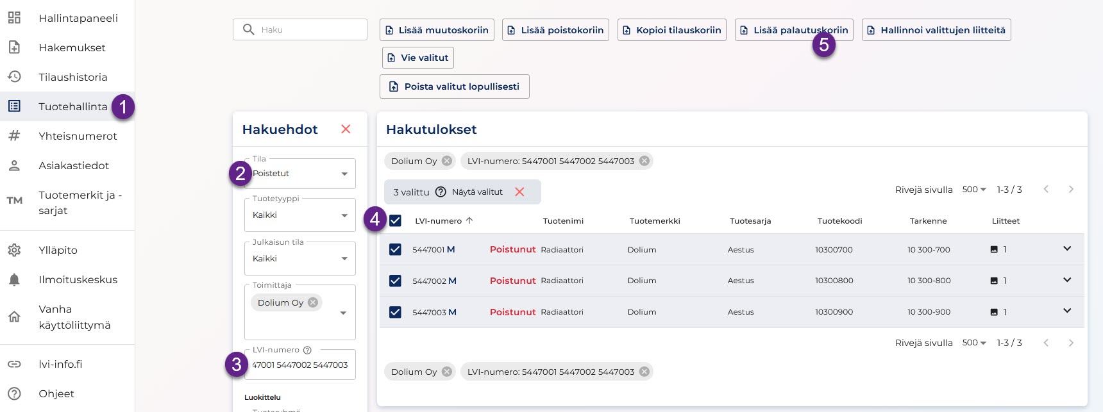
Task: Uncheck the row for product 5447003
Action: click(395, 312)
